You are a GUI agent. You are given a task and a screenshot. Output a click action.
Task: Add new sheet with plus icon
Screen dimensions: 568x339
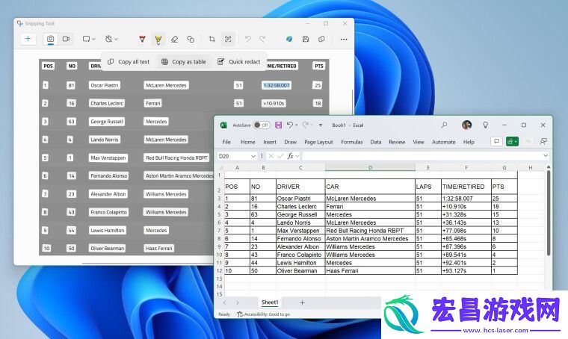[302, 302]
